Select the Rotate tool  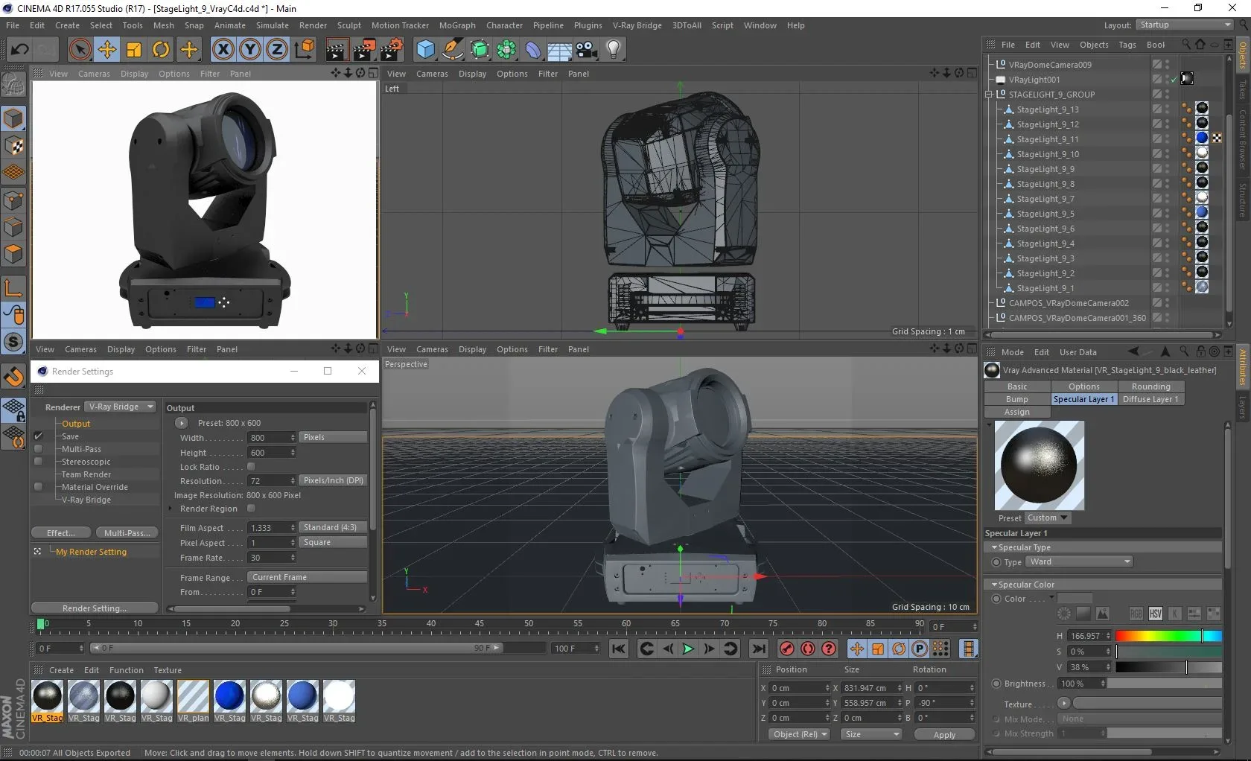click(x=161, y=50)
